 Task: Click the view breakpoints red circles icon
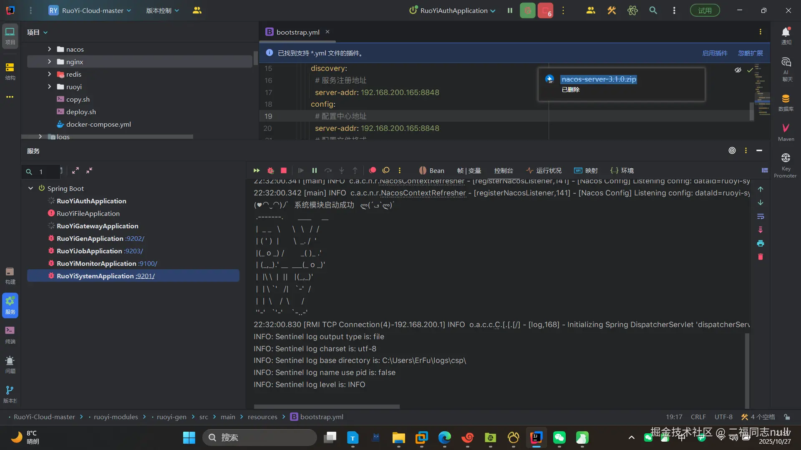click(x=373, y=170)
